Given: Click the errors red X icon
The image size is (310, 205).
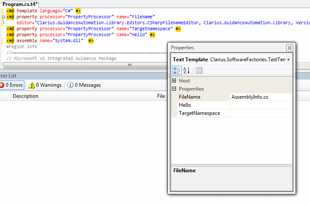Looking at the screenshot, I should pyautogui.click(x=2, y=85).
